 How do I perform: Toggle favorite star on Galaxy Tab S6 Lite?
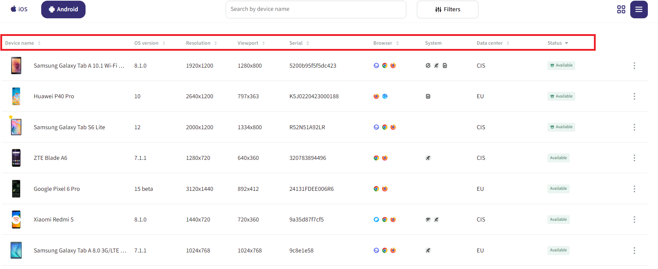(x=11, y=117)
